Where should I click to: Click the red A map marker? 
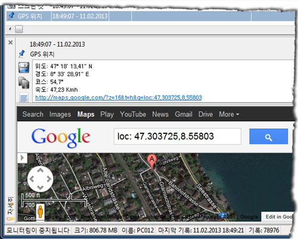coord(151,163)
